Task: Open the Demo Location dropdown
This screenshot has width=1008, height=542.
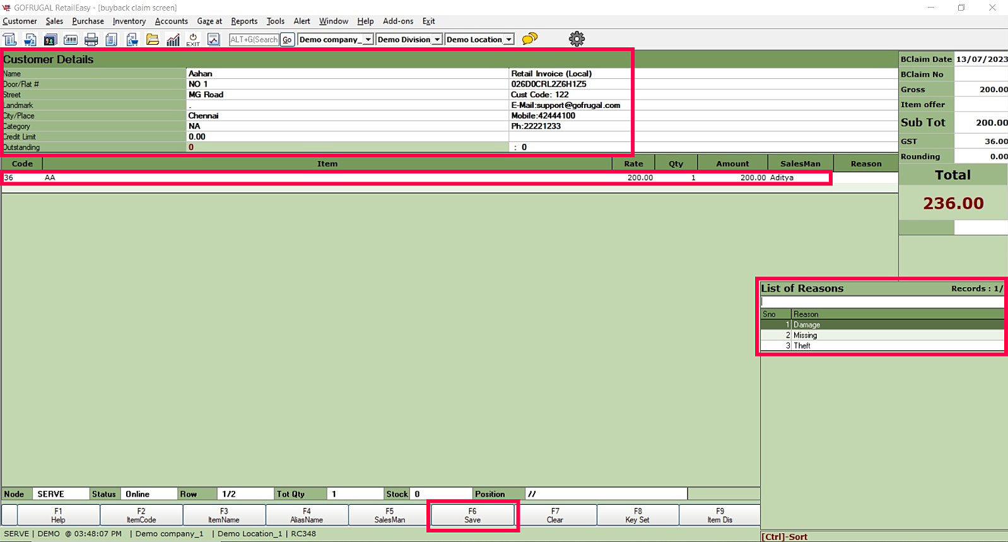Action: coord(479,39)
